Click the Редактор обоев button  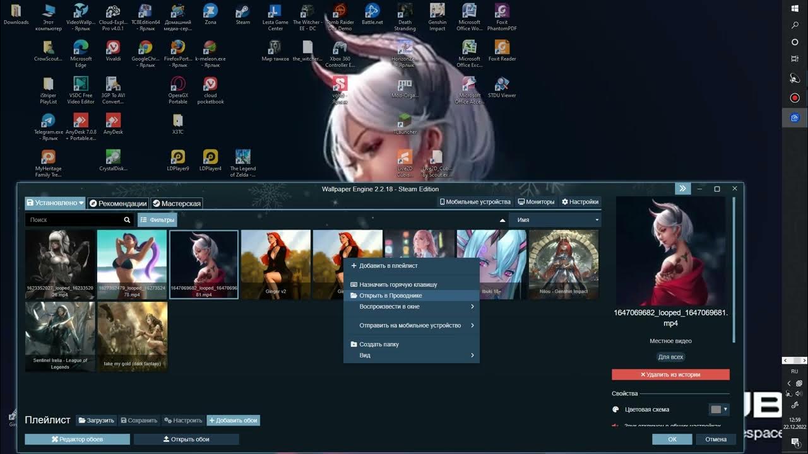77,439
